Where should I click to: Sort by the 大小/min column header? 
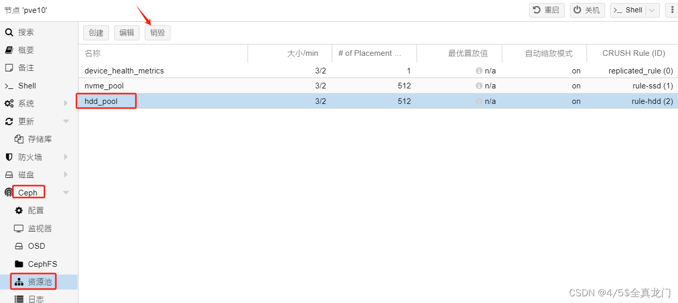[x=290, y=53]
